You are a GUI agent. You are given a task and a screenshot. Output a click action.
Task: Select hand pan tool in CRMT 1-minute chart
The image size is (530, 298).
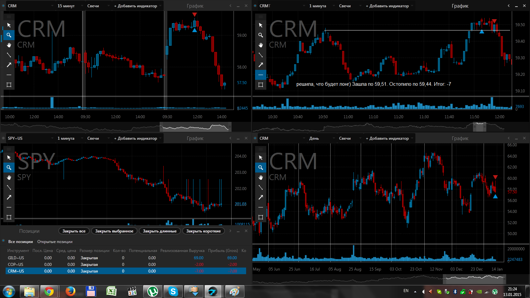click(x=261, y=45)
